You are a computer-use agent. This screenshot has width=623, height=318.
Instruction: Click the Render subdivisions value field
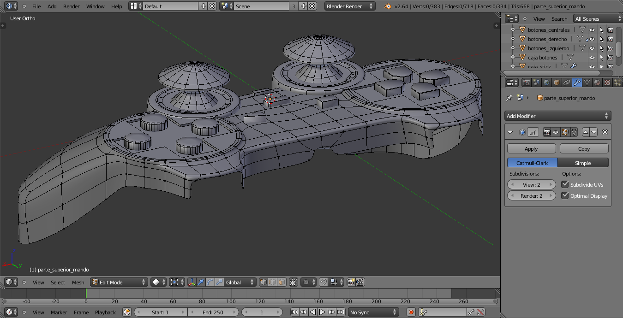pos(532,195)
